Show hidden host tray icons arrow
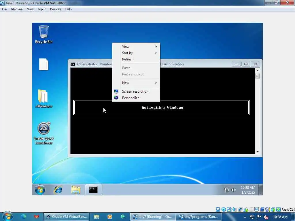The height and width of the screenshot is (221, 295). tap(245, 217)
